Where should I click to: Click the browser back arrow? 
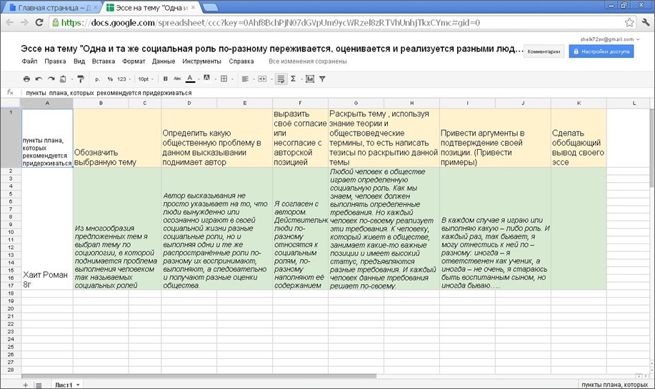[9, 23]
